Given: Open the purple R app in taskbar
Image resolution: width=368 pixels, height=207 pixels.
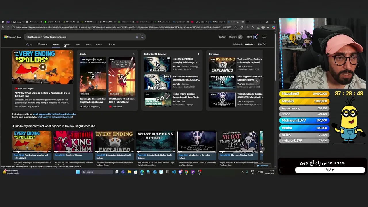Looking at the screenshot, I should point(193,172).
